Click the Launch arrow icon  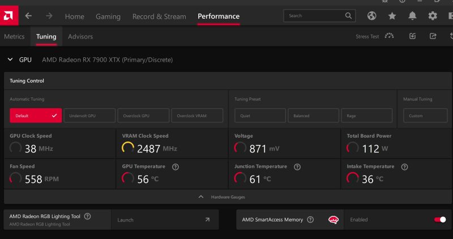click(x=207, y=220)
